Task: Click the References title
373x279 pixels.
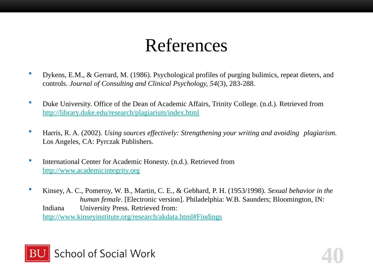Action: click(x=186, y=45)
